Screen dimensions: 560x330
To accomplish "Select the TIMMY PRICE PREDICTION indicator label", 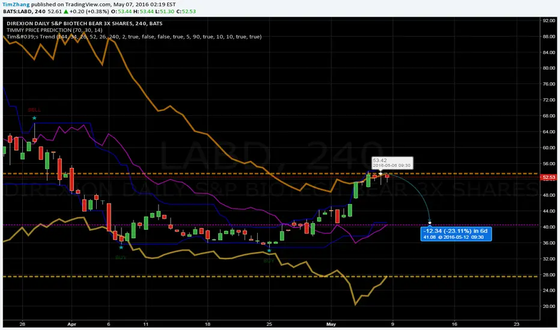I will click(54, 30).
